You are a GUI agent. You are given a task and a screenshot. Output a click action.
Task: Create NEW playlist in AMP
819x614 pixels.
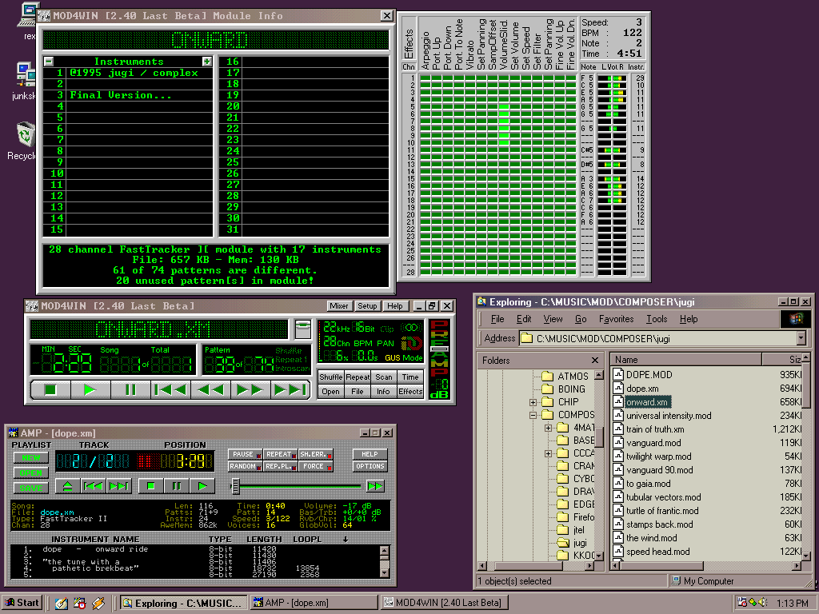point(31,458)
